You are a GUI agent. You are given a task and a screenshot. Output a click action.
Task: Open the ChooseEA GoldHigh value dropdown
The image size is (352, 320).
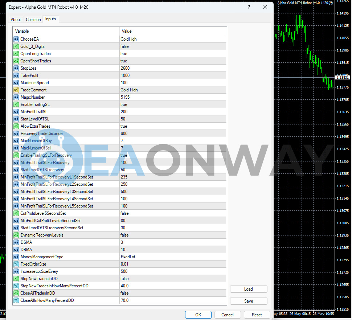tap(173, 39)
